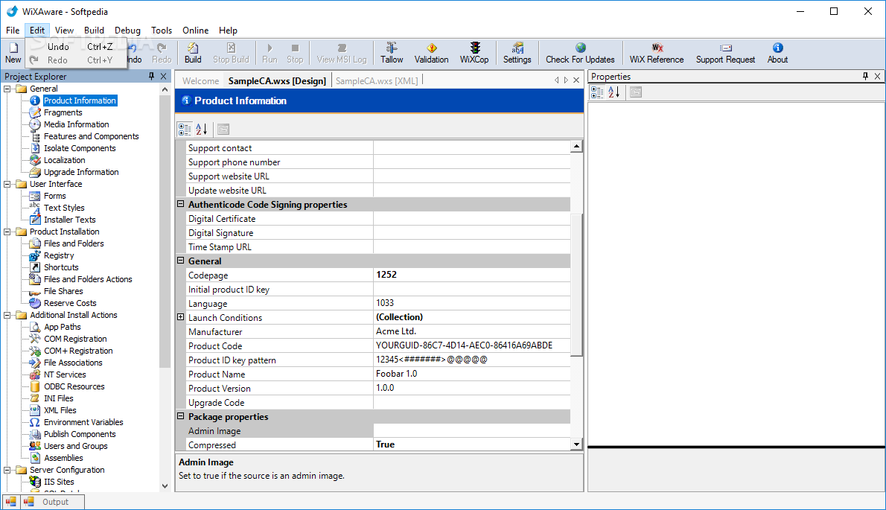Image resolution: width=886 pixels, height=510 pixels.
Task: Select Media Information in the tree
Action: tap(76, 124)
